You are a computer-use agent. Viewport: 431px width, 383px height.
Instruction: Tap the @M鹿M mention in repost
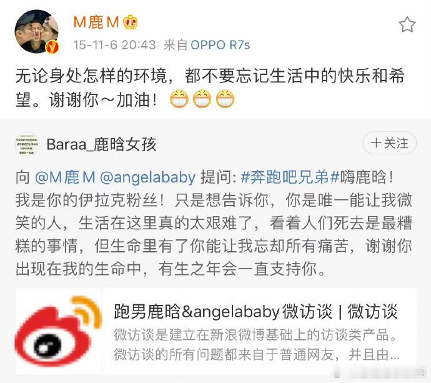point(65,177)
